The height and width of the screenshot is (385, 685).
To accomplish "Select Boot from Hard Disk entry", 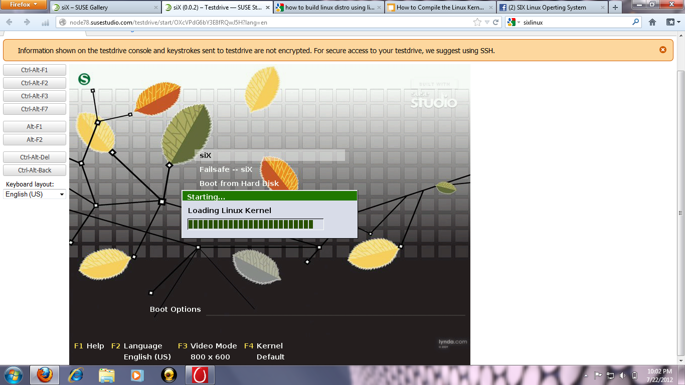I will coord(239,183).
